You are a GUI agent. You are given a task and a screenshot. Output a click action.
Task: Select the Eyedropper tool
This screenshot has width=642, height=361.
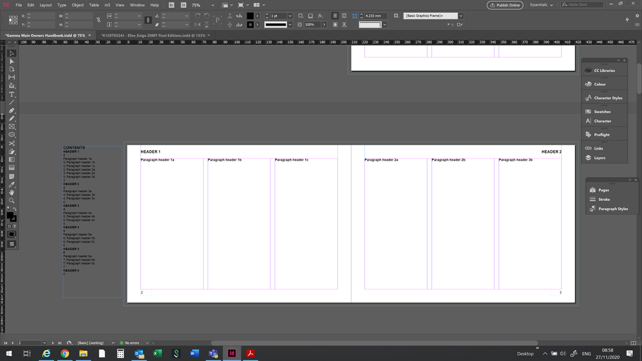point(12,184)
